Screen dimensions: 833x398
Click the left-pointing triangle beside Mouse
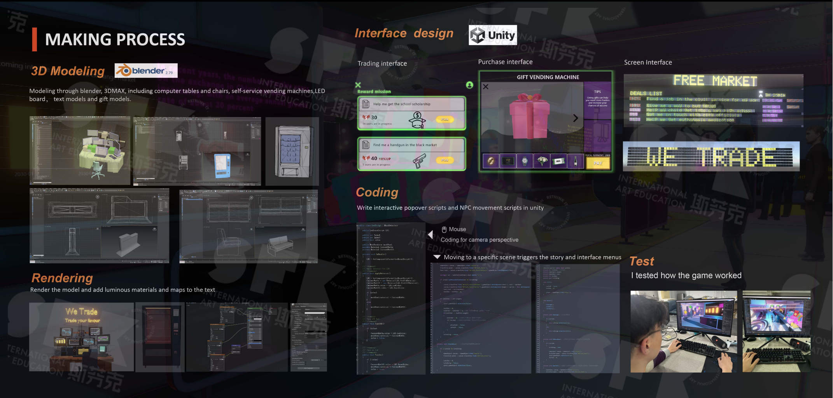point(430,234)
